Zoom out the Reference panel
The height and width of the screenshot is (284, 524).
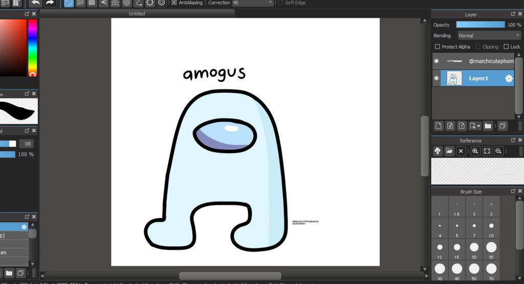498,151
